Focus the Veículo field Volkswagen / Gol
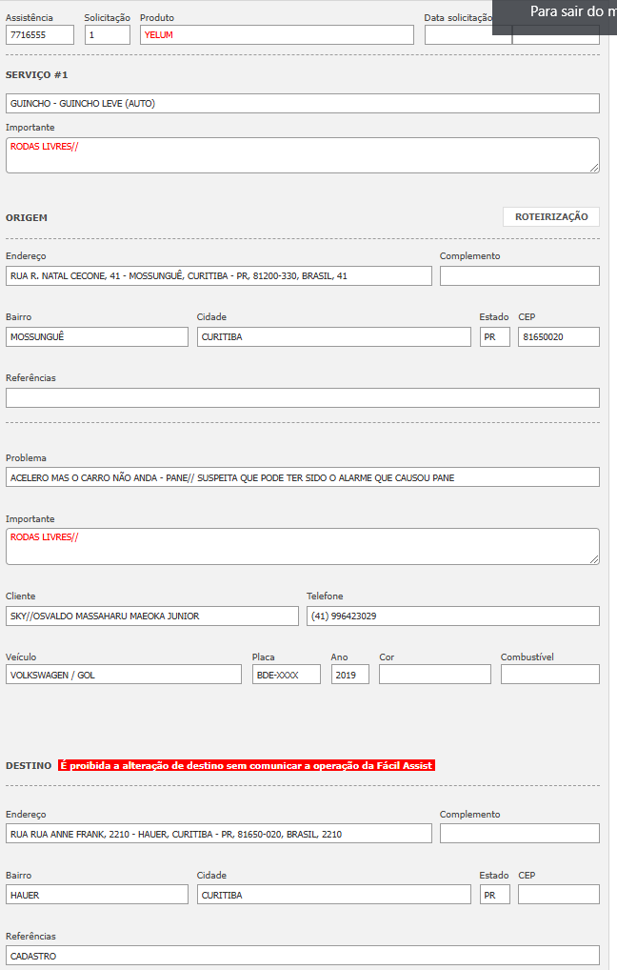617x970 pixels. click(x=123, y=675)
